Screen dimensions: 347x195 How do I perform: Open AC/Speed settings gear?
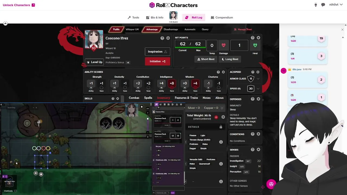[x=258, y=72]
